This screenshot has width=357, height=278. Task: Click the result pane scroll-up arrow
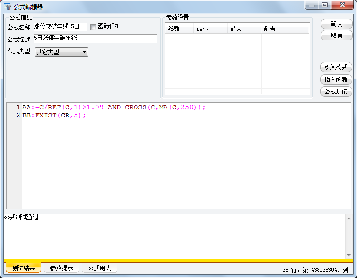[349, 218]
